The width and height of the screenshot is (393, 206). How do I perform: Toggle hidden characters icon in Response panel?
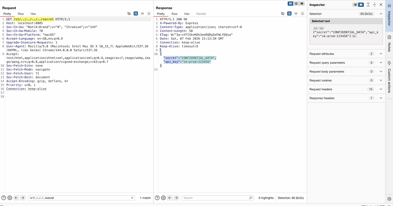point(283,13)
